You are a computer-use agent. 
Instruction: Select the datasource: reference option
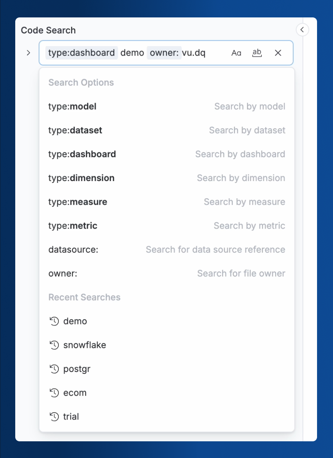(167, 250)
